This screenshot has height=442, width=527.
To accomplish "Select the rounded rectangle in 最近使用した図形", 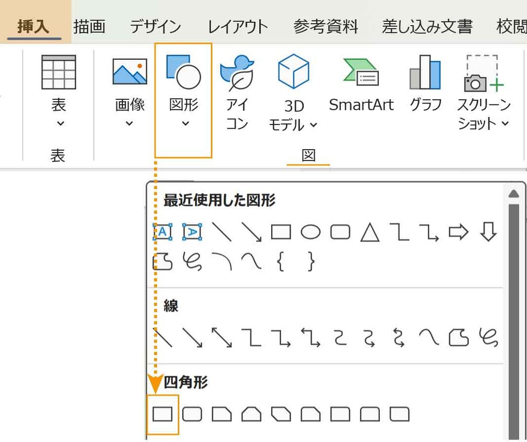I will pos(340,232).
